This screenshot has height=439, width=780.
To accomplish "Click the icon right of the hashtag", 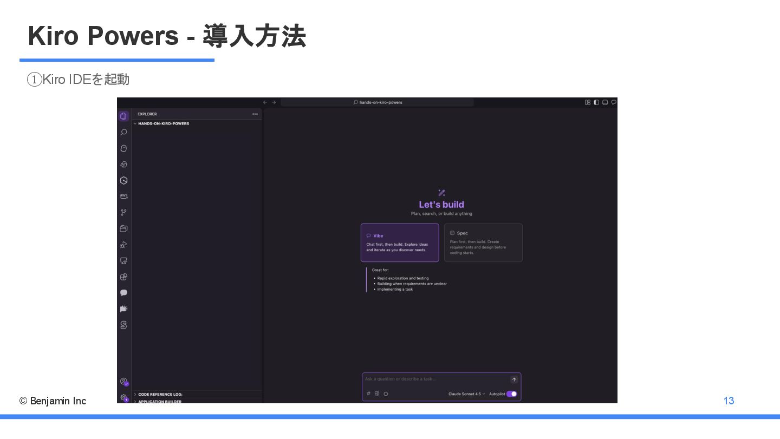I will (377, 394).
